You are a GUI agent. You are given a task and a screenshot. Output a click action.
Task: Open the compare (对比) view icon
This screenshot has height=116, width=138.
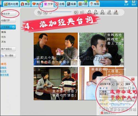(109, 12)
